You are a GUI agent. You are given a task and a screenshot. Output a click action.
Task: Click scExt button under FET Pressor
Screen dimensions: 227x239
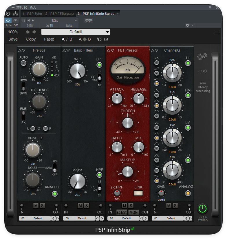[122, 212]
